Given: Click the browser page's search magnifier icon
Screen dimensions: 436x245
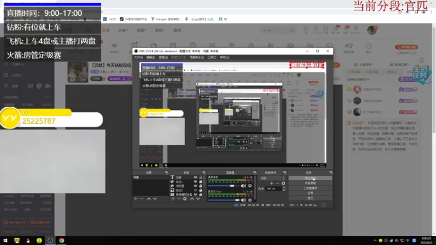Looking at the screenshot, I should [x=292, y=30].
